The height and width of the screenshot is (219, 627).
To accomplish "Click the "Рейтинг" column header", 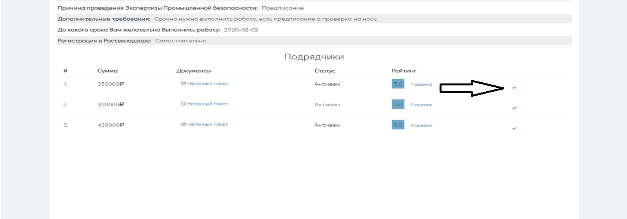I will [404, 71].
